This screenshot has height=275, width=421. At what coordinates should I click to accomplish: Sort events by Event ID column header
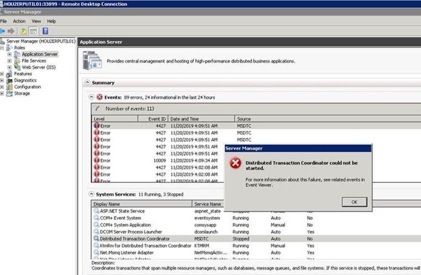(x=153, y=119)
